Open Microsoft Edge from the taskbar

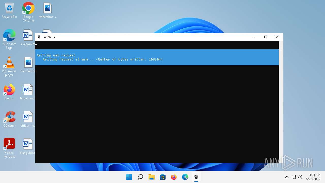coord(185,177)
